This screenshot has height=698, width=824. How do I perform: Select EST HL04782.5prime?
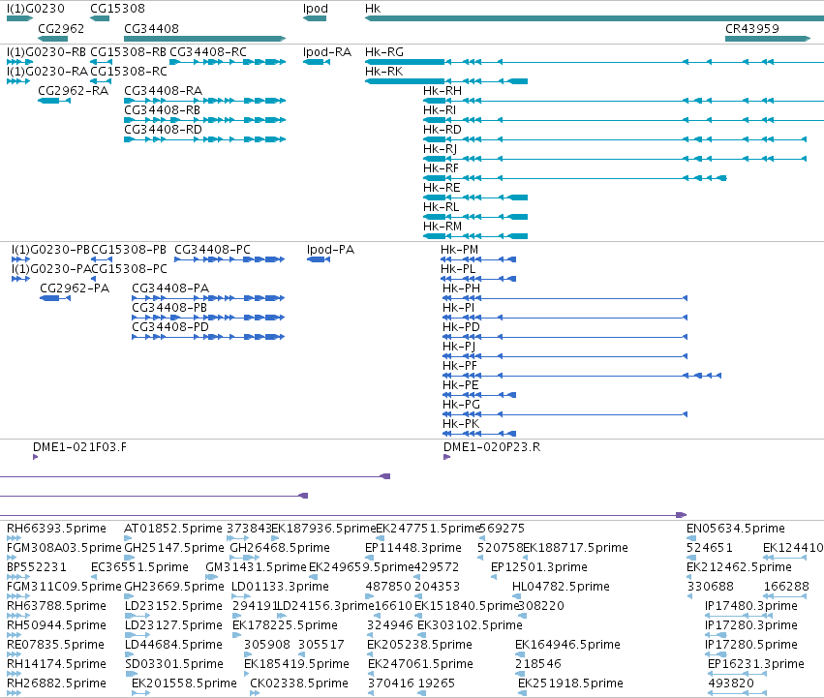pyautogui.click(x=561, y=587)
